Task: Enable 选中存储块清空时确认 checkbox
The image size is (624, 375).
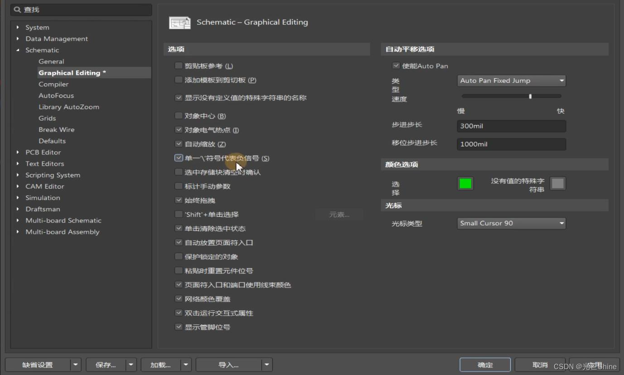Action: pyautogui.click(x=178, y=172)
